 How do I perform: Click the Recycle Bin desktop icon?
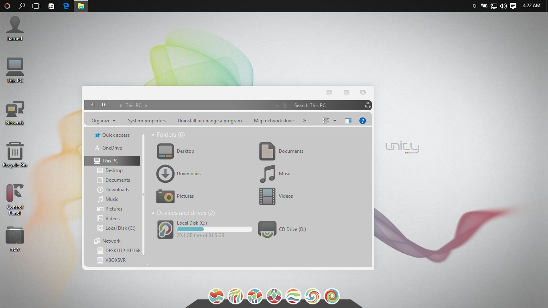point(15,152)
